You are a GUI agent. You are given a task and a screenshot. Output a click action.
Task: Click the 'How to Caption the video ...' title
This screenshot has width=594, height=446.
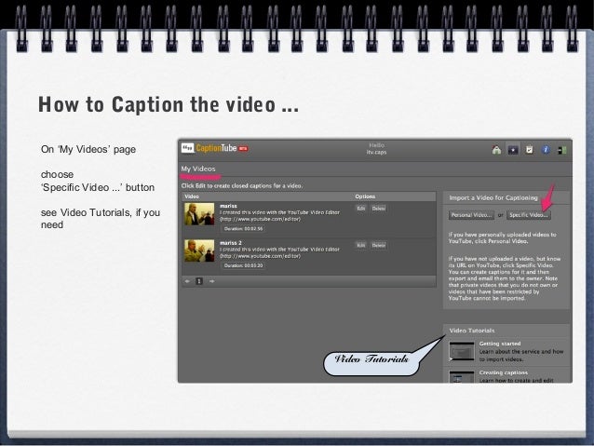click(169, 104)
